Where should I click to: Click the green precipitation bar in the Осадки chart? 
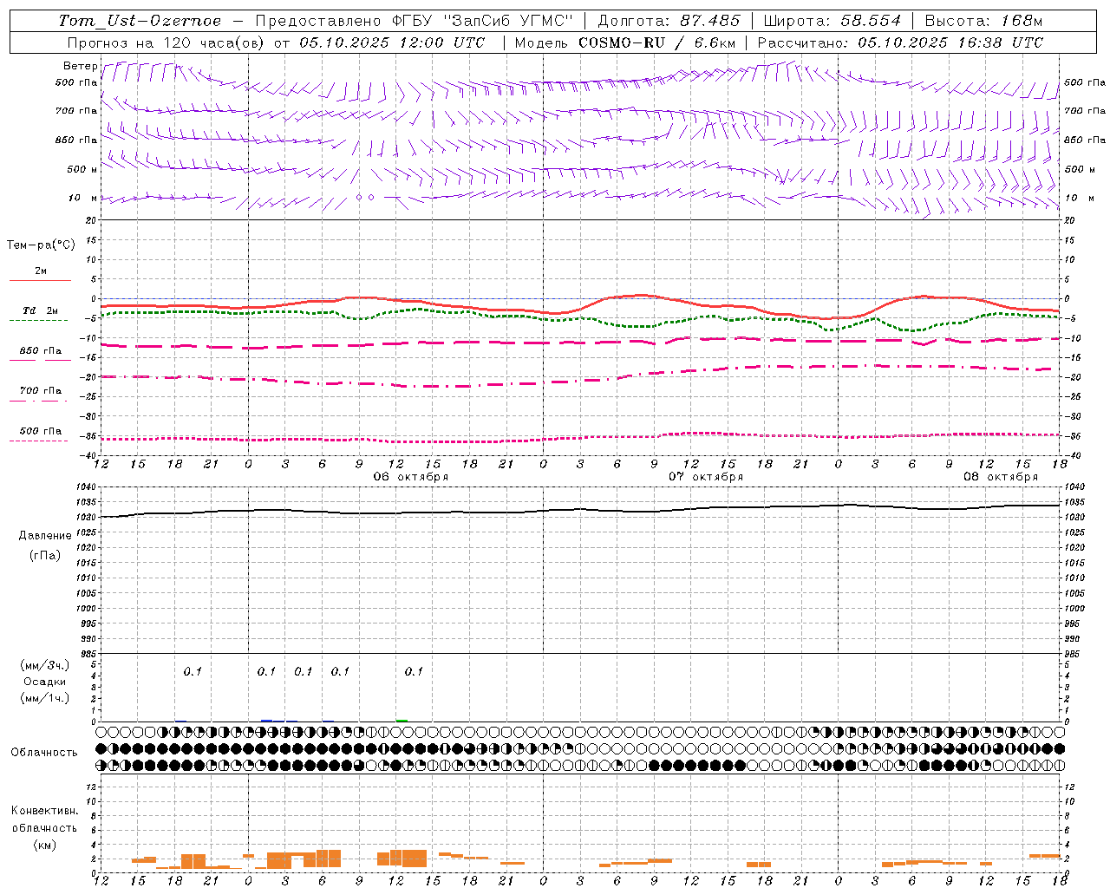pyautogui.click(x=402, y=720)
